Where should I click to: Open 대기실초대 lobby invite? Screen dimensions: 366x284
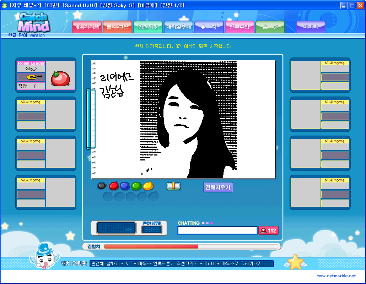pyautogui.click(x=179, y=27)
